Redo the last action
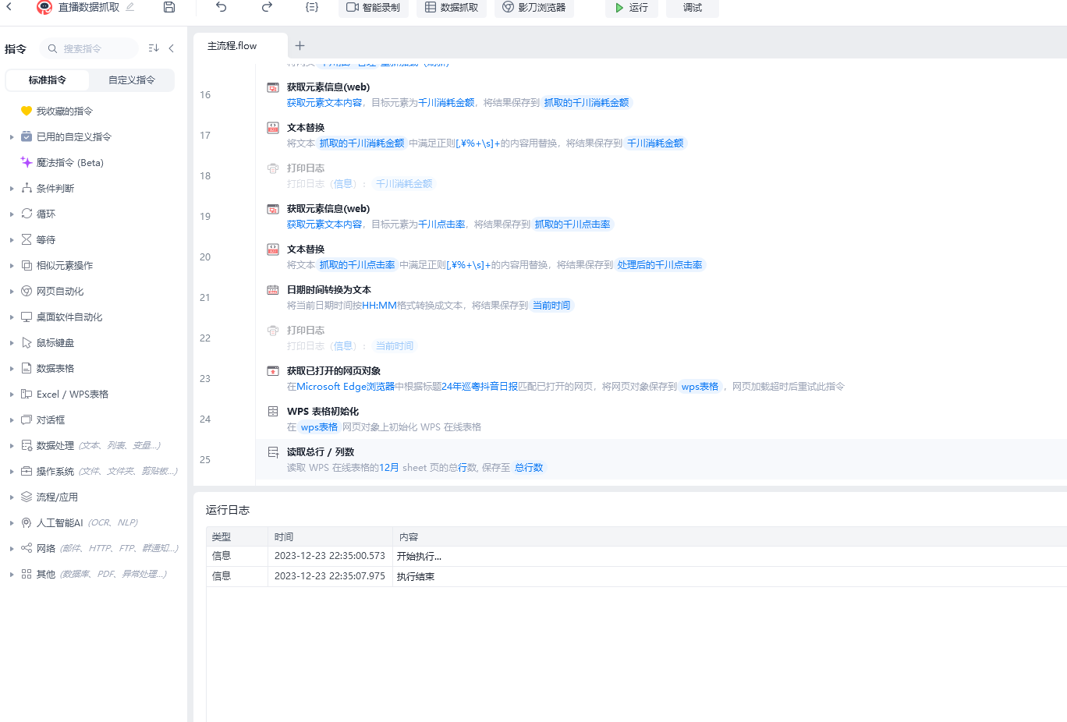 click(267, 7)
